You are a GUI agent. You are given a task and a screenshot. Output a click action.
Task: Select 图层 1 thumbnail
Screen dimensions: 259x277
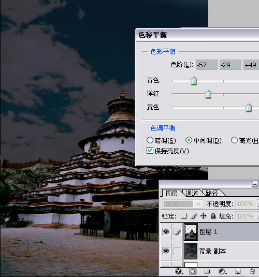coord(191,231)
